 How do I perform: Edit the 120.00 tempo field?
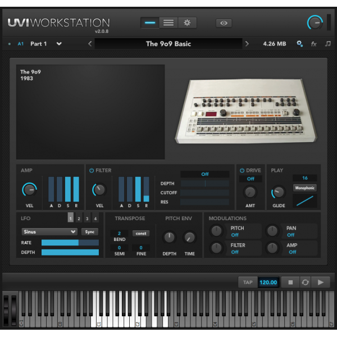click(268, 282)
